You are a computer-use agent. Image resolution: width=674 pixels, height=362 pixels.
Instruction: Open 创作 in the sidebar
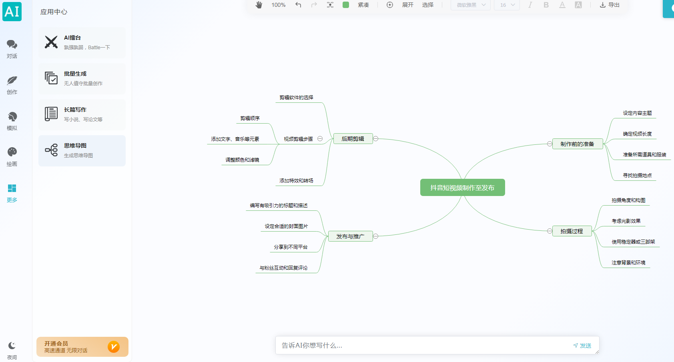click(x=12, y=85)
